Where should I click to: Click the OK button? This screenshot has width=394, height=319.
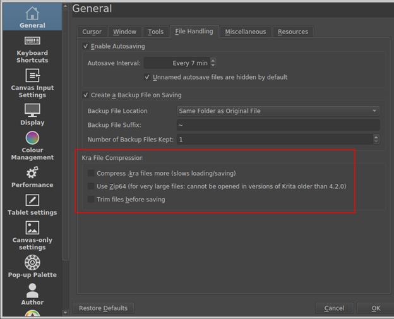(376, 308)
